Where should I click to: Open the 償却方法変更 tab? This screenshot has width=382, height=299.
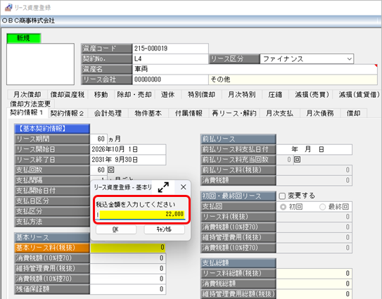click(x=30, y=104)
